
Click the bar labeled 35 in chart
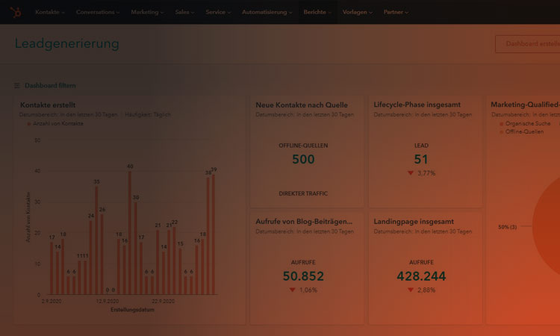tap(96, 240)
